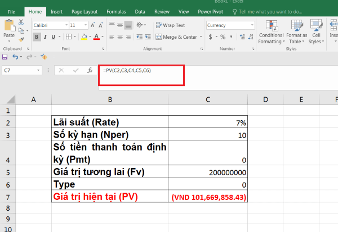
Task: Apply cell borders icon
Action: click(x=69, y=37)
